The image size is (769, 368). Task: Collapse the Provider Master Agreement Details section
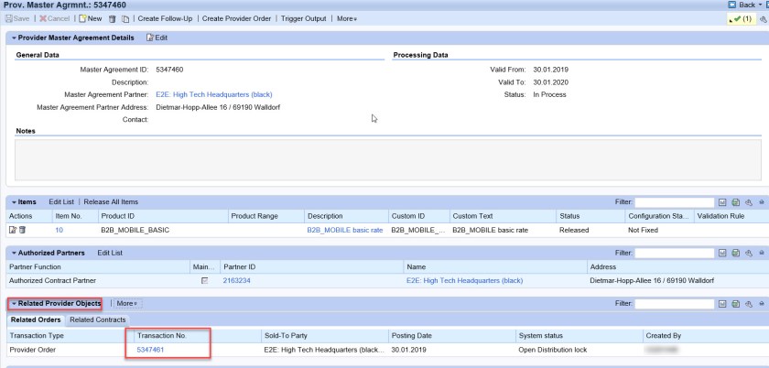14,38
